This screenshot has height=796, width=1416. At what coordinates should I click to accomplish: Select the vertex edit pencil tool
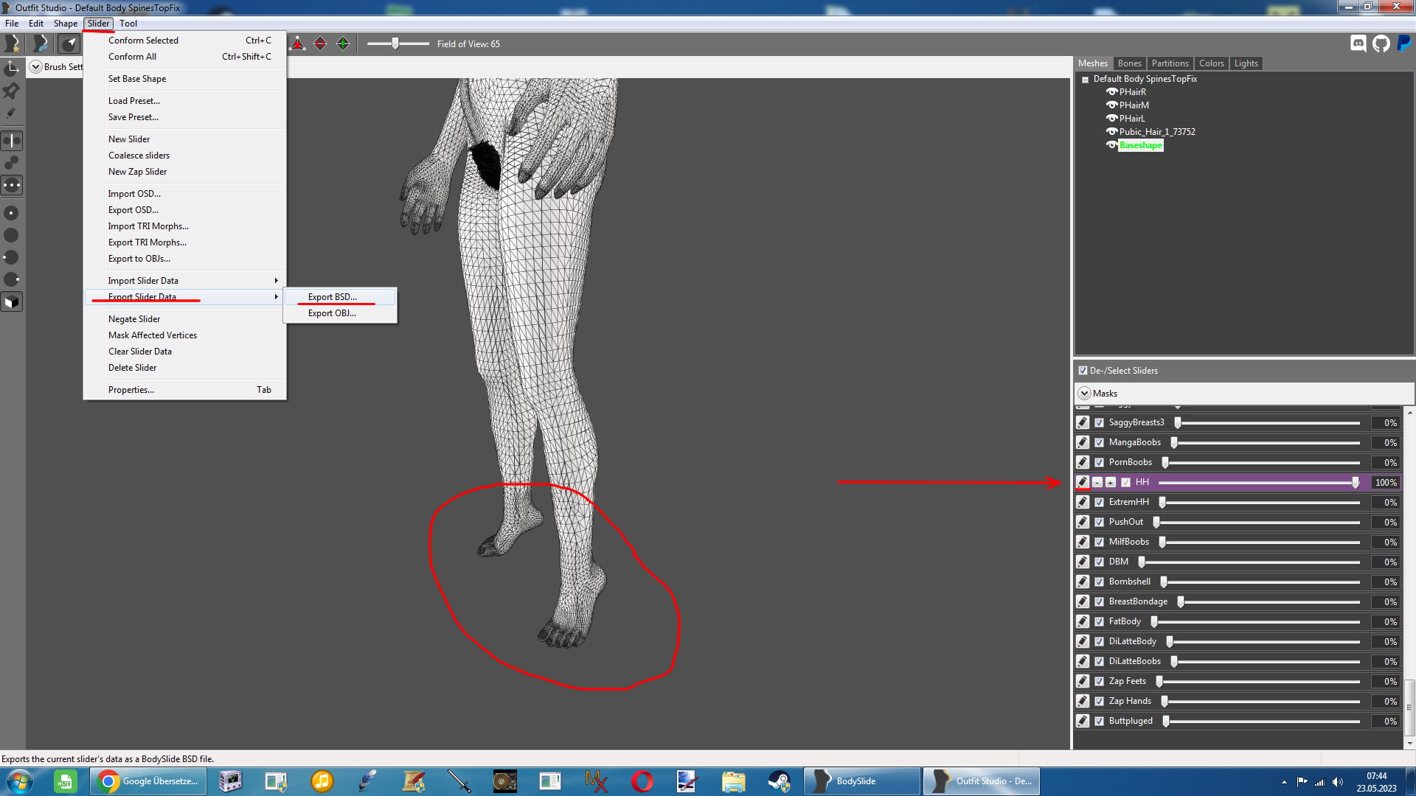(x=12, y=114)
